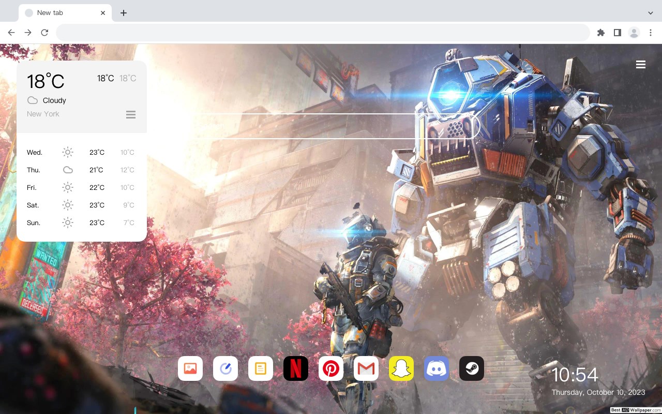Open the profile avatar menu
Screen dimensions: 662x414
click(634, 33)
